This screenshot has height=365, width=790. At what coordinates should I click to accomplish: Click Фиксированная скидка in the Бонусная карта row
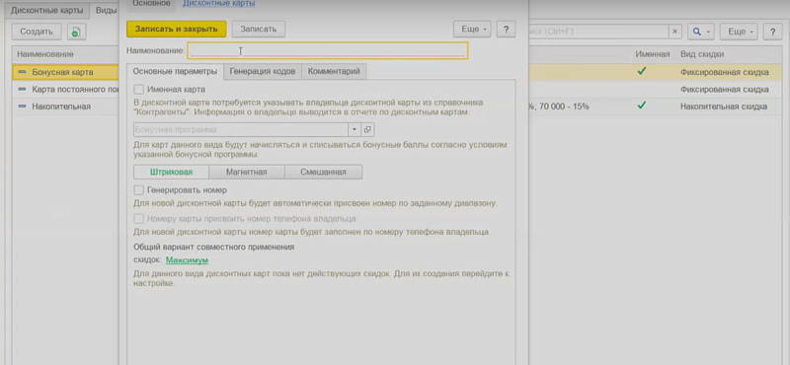(725, 72)
